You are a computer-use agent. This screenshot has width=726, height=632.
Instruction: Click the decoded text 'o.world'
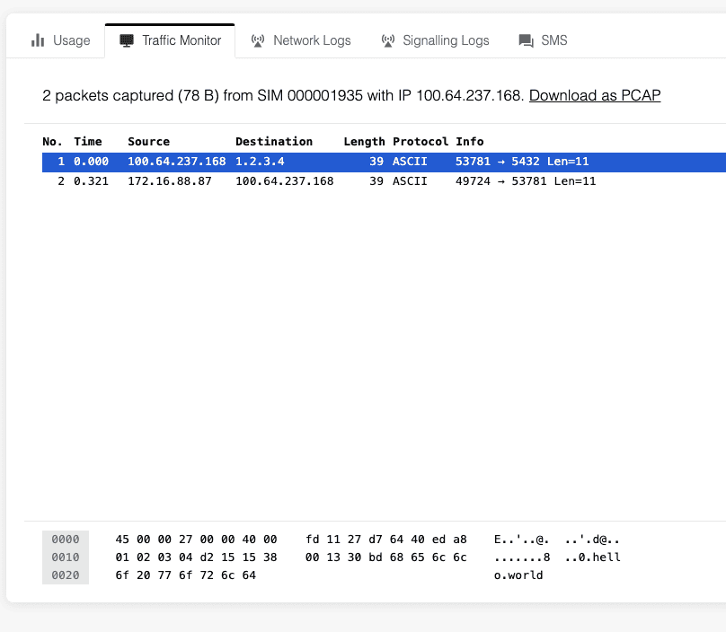click(518, 575)
